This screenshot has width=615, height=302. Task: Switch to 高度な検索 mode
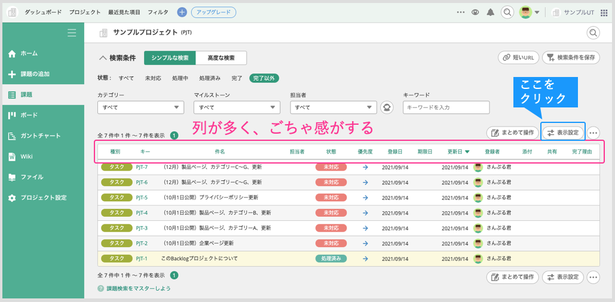pos(221,58)
